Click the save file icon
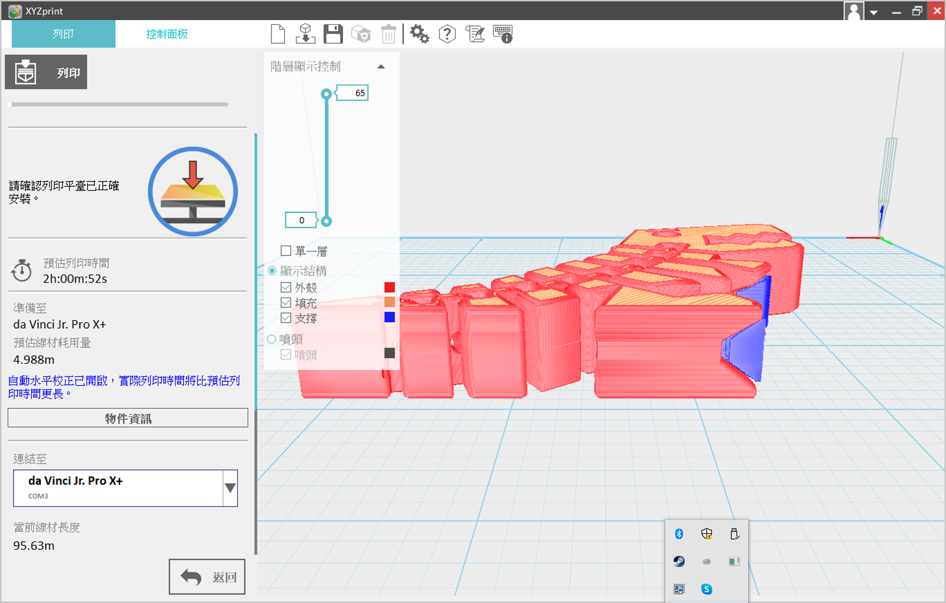The image size is (946, 603). pos(333,34)
